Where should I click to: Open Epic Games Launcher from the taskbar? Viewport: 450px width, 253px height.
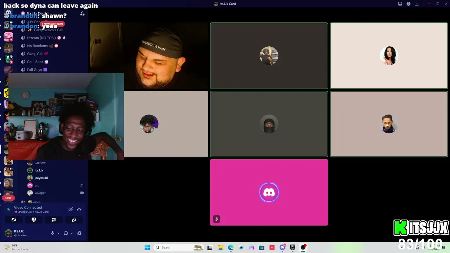click(x=292, y=247)
